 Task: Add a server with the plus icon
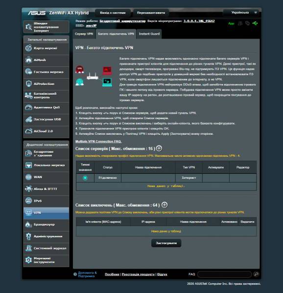coord(159,148)
